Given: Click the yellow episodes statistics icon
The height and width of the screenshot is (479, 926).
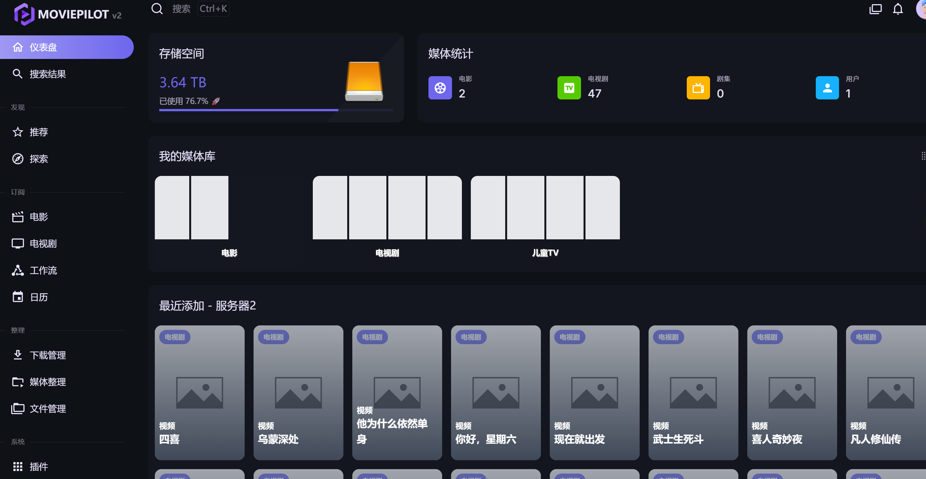Looking at the screenshot, I should [698, 88].
